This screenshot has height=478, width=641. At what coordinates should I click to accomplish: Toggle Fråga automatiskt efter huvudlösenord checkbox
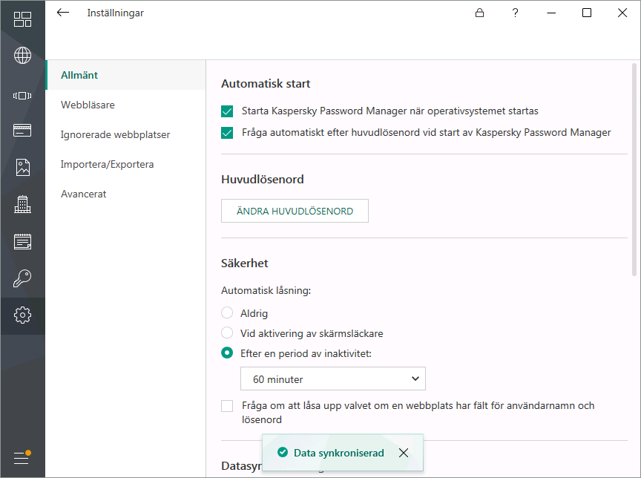click(x=227, y=133)
